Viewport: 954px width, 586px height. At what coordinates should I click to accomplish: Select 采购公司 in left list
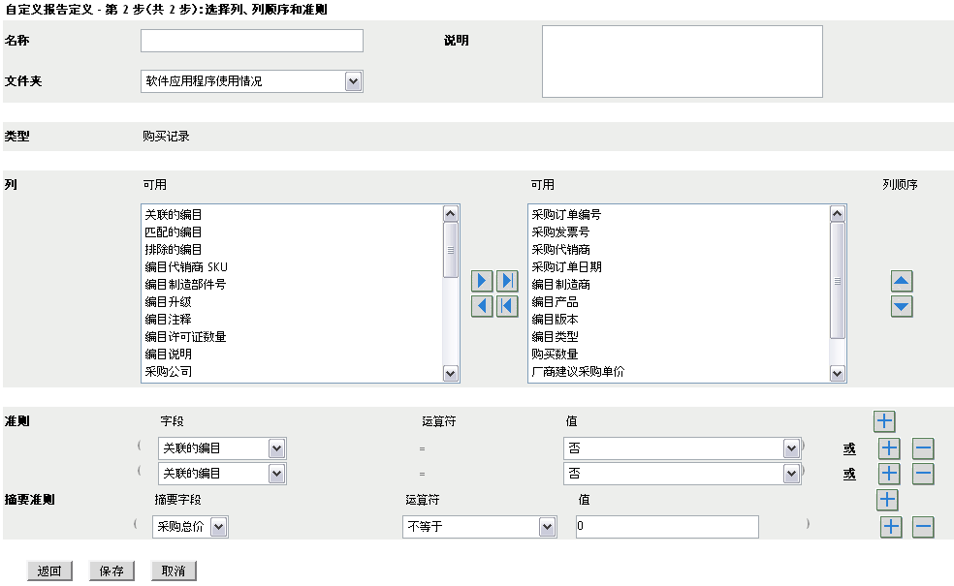(292, 371)
